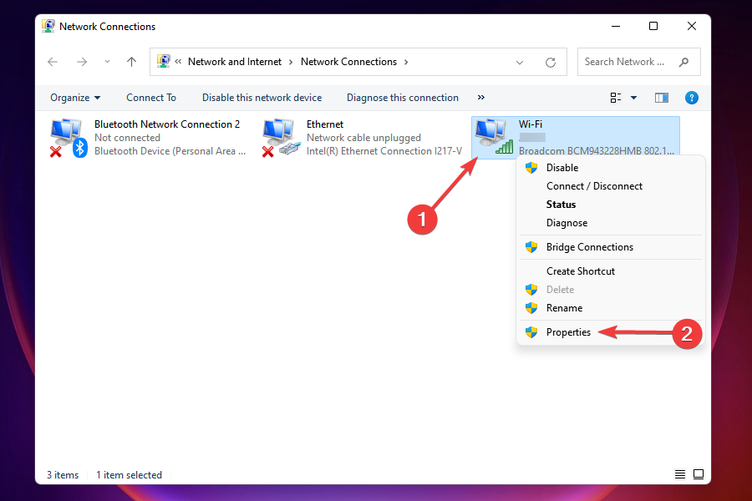Viewport: 752px width, 501px height.
Task: Open help with blue question icon
Action: (x=692, y=98)
